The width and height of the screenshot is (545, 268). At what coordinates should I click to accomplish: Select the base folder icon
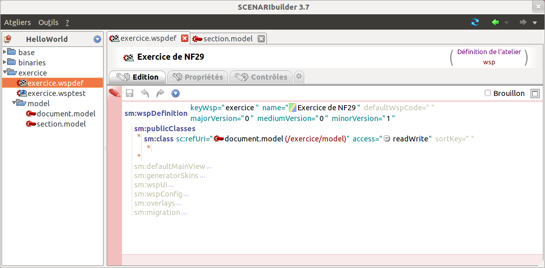(12, 52)
